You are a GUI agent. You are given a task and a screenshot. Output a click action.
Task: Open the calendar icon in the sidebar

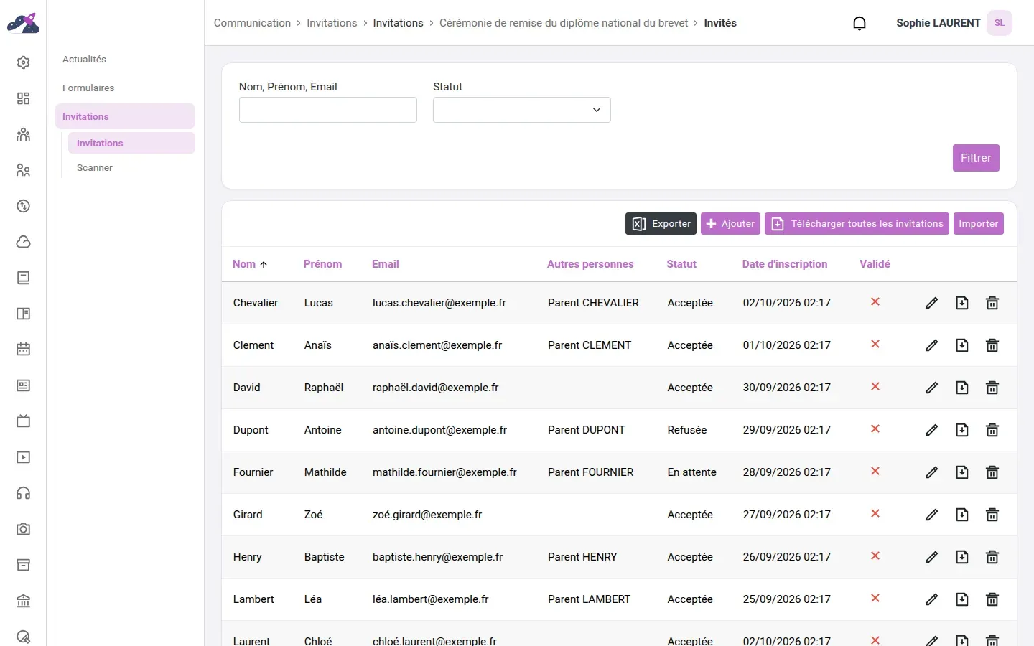(23, 350)
